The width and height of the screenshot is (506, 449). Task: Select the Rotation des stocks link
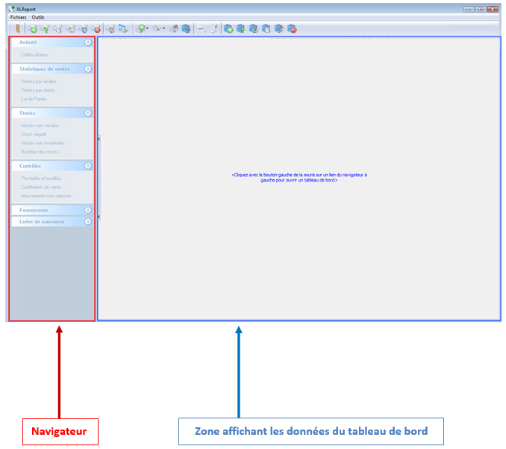click(x=40, y=152)
